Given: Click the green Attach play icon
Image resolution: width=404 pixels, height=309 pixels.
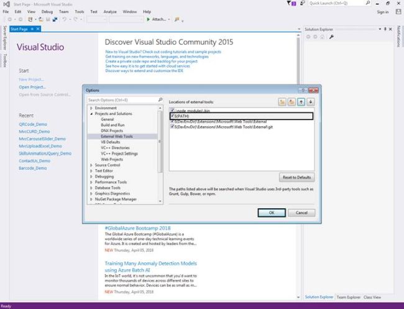Looking at the screenshot, I should click(x=148, y=19).
